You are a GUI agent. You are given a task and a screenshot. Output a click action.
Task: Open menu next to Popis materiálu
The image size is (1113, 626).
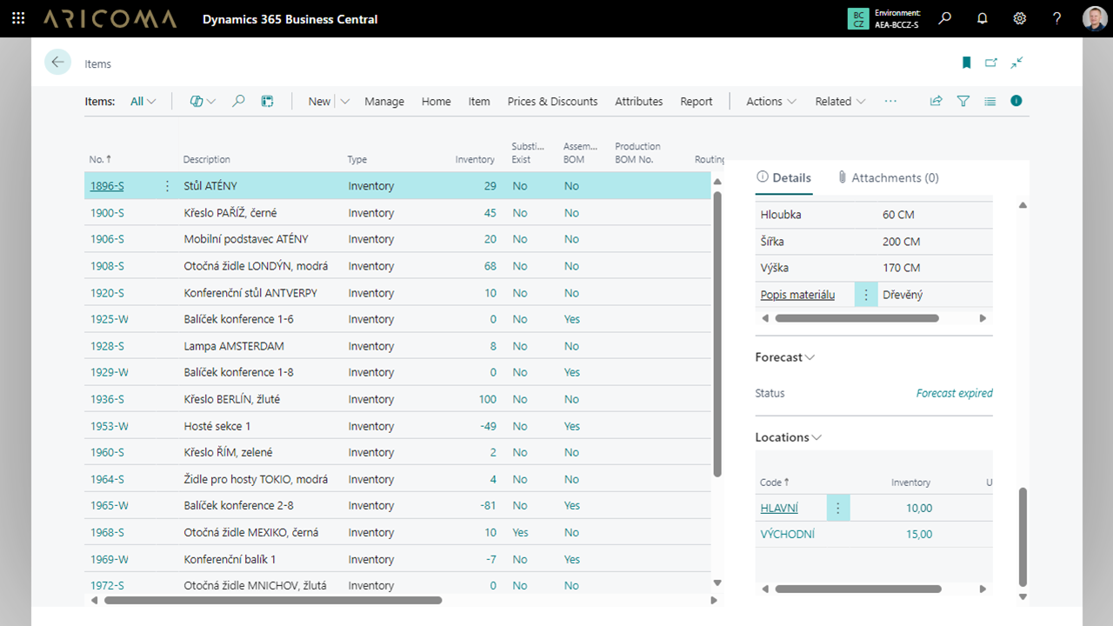coord(866,295)
